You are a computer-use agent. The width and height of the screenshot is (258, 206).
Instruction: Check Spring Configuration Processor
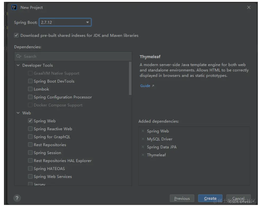click(x=30, y=97)
